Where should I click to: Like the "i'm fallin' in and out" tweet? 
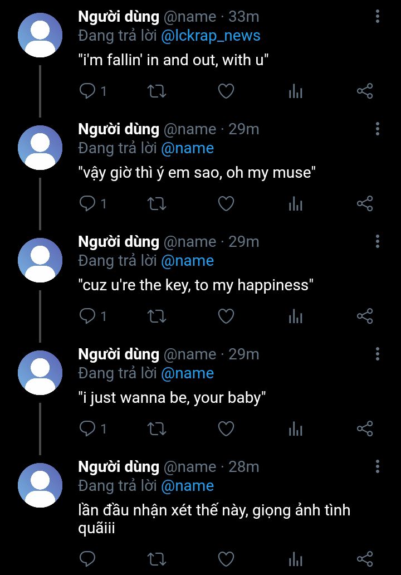pos(226,91)
